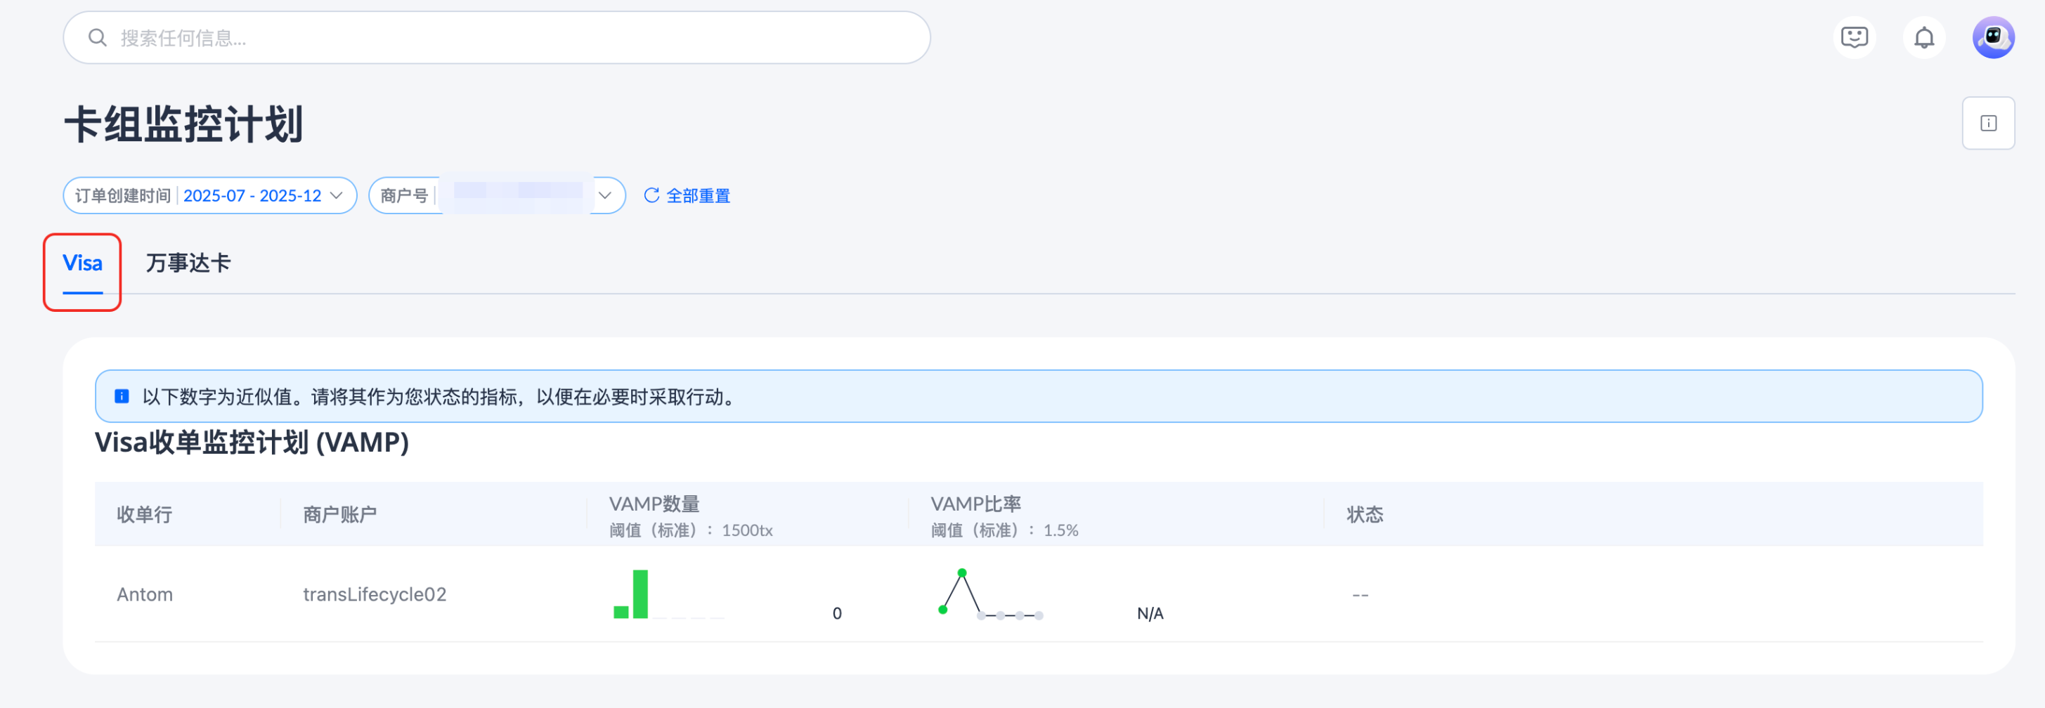
Task: Click the reset refresh icon
Action: (x=651, y=195)
